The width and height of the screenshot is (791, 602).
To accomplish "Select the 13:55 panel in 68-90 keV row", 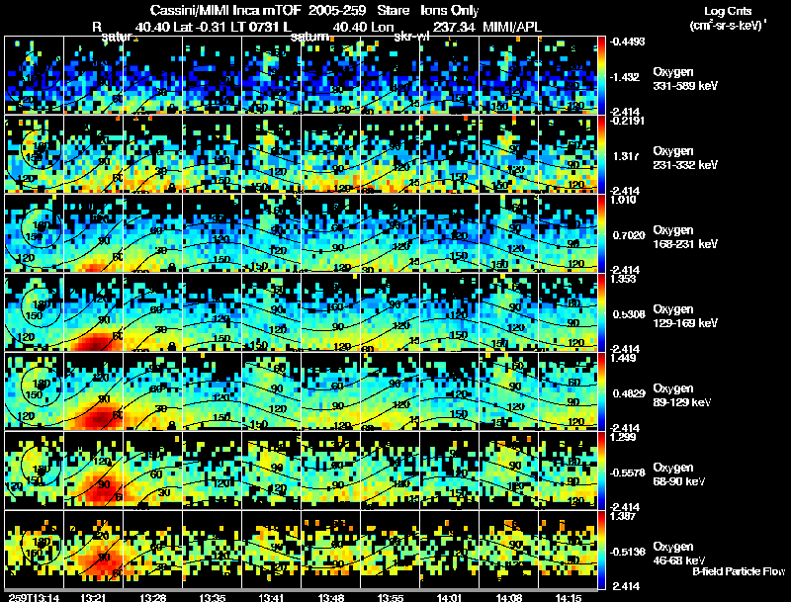I will [x=390, y=471].
